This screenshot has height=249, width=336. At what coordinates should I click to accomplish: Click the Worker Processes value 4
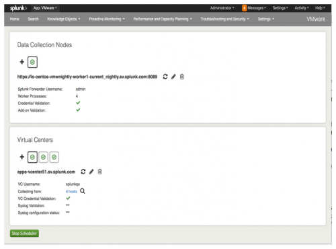coord(77,96)
